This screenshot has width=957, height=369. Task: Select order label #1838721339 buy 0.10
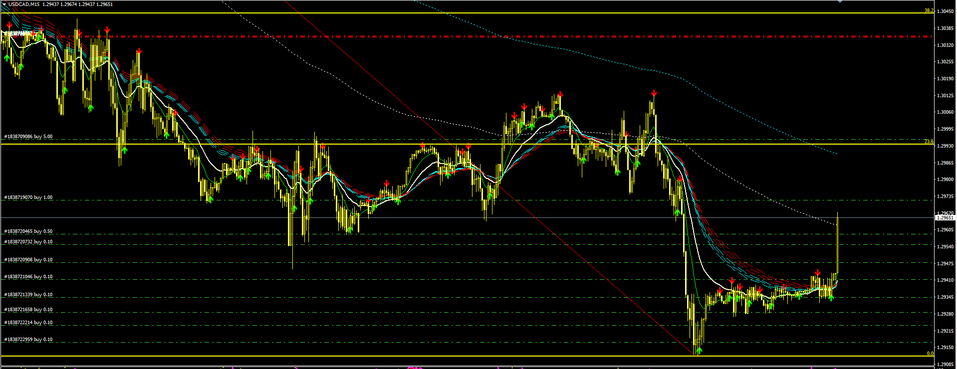pos(28,295)
